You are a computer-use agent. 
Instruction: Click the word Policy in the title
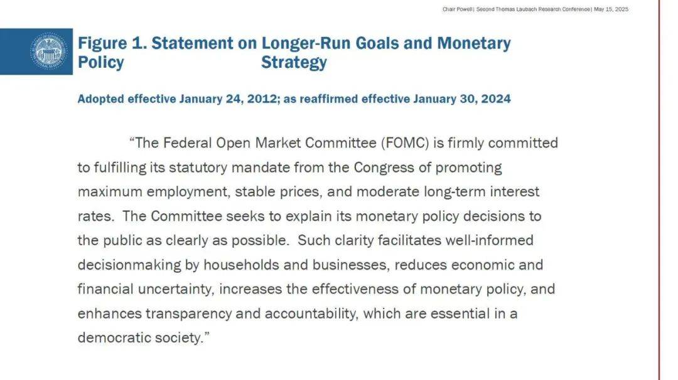(100, 62)
